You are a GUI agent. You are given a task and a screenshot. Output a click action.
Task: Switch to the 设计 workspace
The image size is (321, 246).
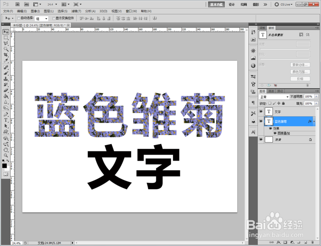(x=231, y=4)
